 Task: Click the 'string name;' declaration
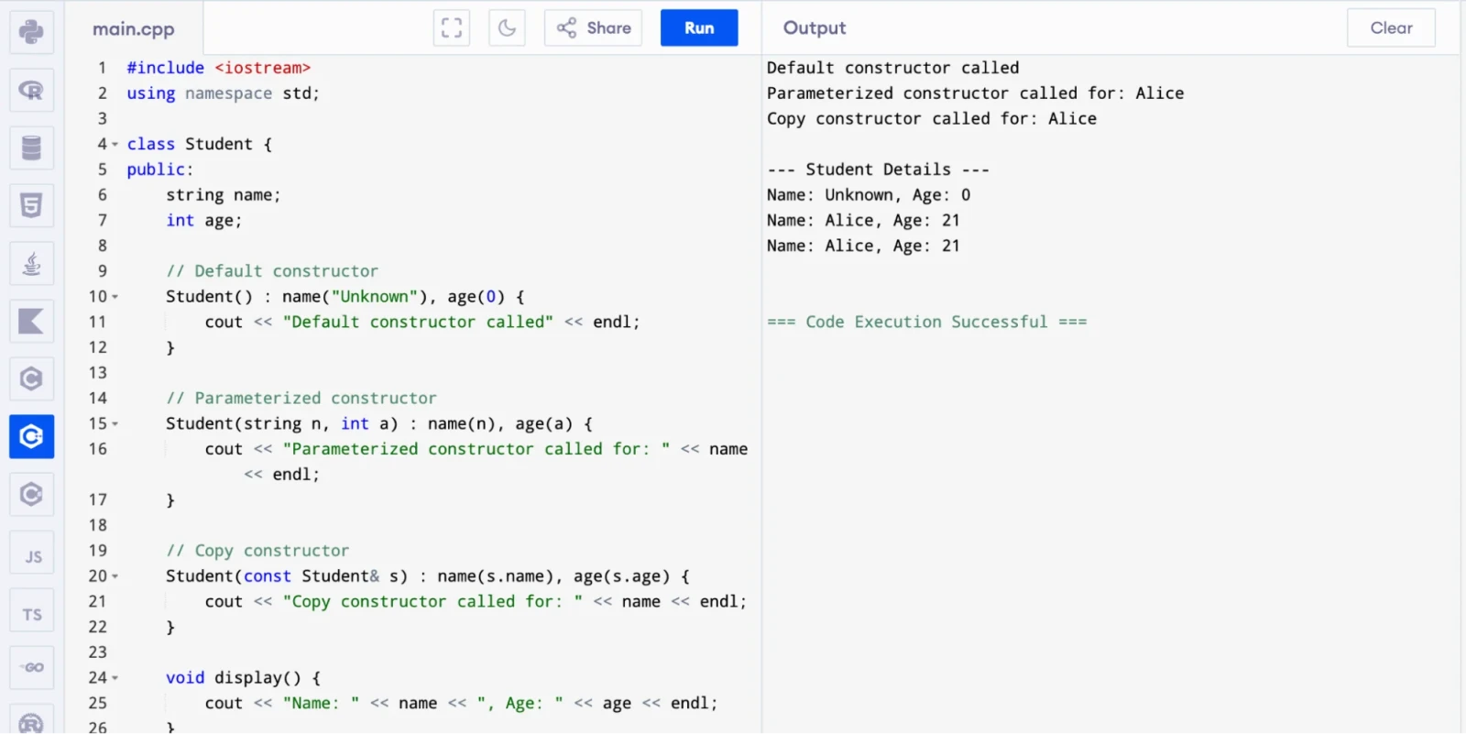224,195
